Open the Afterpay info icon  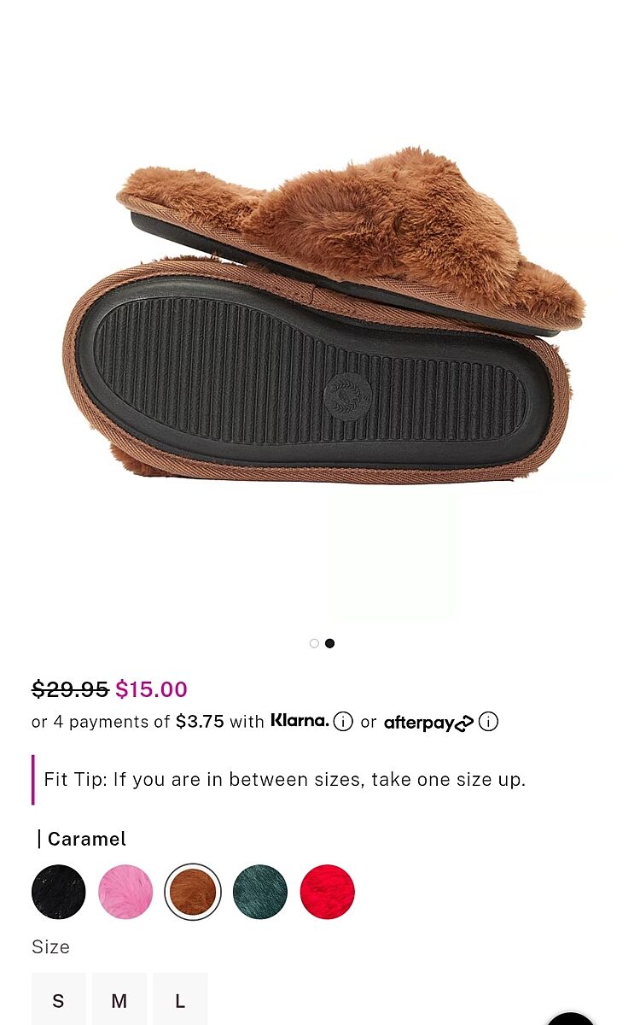point(488,722)
